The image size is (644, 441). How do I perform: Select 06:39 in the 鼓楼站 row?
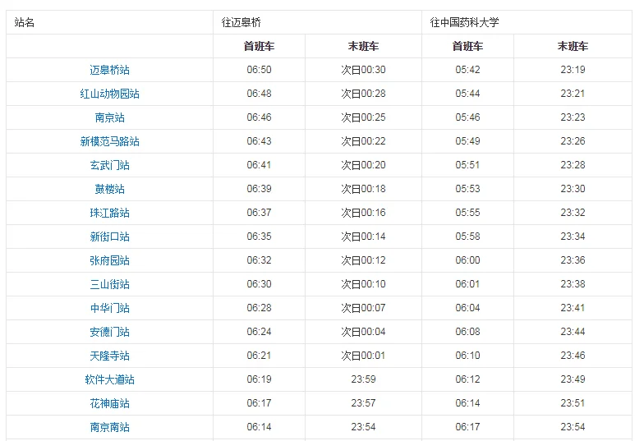[x=260, y=189]
